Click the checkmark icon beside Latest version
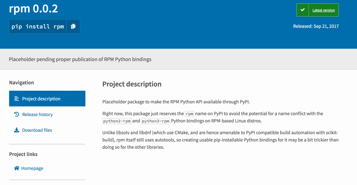 pos(302,10)
